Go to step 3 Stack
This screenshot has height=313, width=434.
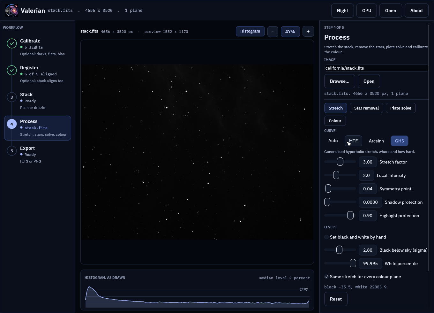[38, 101]
